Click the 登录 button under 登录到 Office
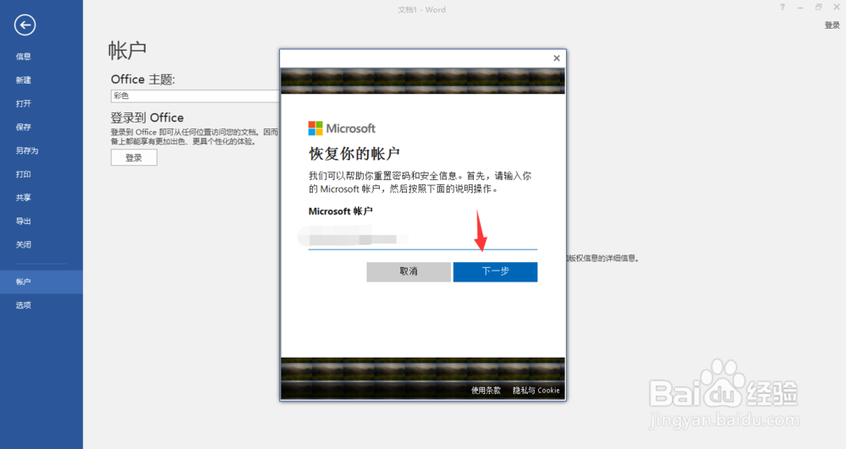 [134, 158]
